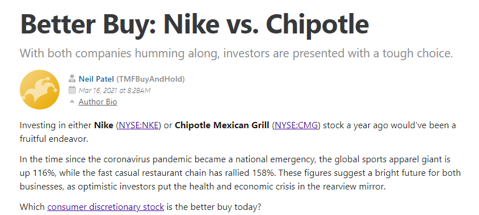Click the 158% figure in the article

(x=264, y=173)
